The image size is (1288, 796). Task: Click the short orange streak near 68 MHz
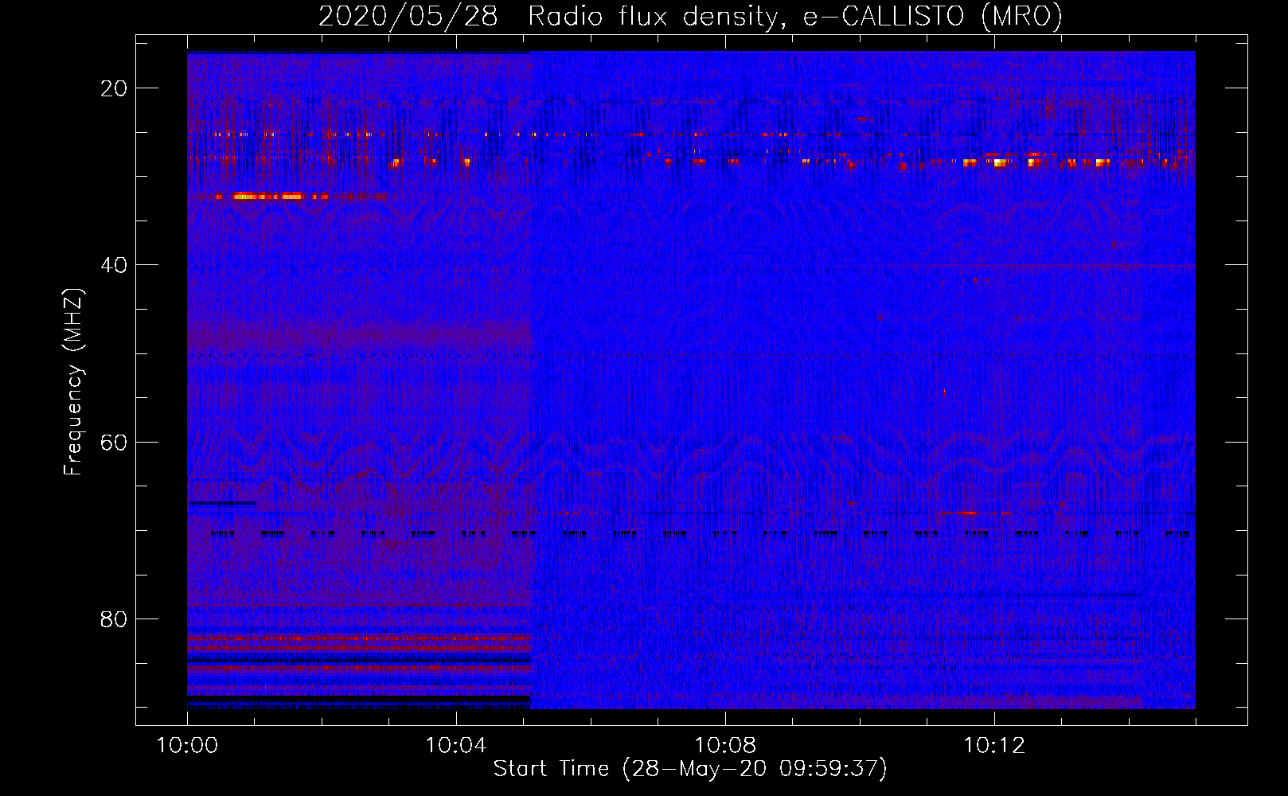click(967, 513)
